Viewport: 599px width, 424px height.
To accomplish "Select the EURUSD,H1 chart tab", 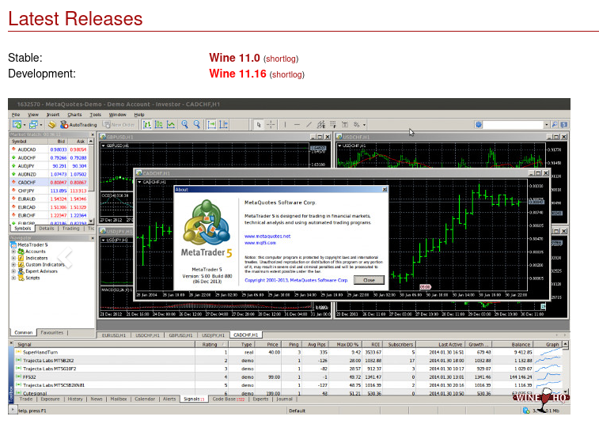I will point(114,335).
